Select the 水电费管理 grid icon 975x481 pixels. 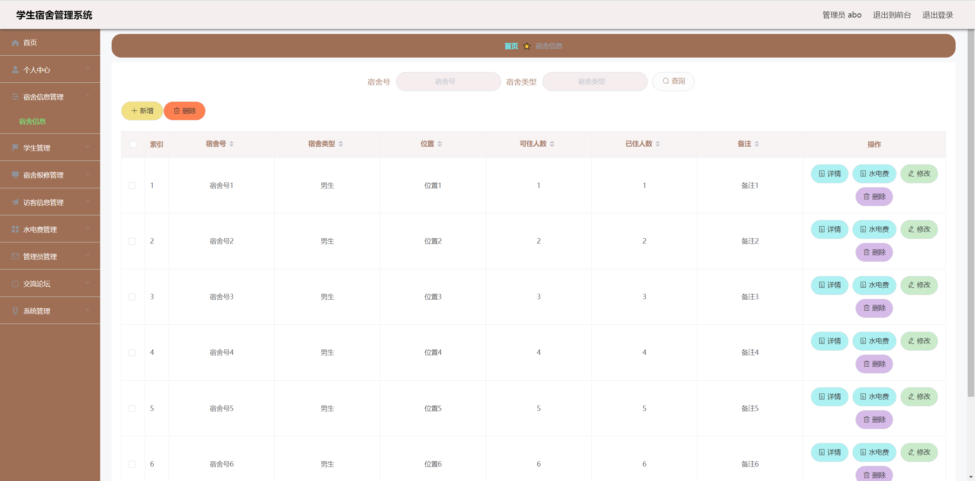(15, 229)
